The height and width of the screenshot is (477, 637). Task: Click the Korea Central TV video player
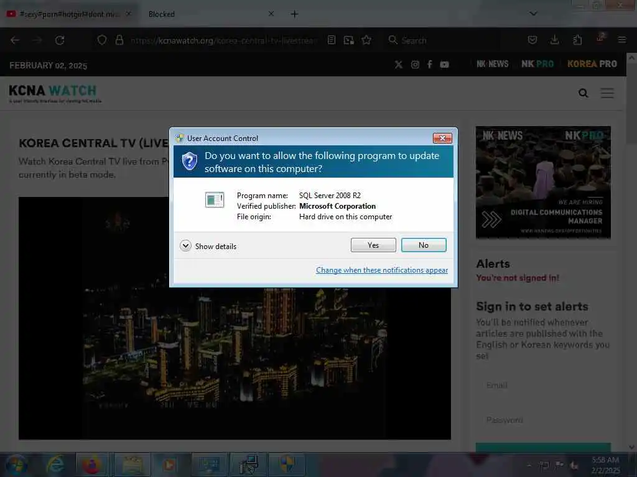tap(235, 318)
